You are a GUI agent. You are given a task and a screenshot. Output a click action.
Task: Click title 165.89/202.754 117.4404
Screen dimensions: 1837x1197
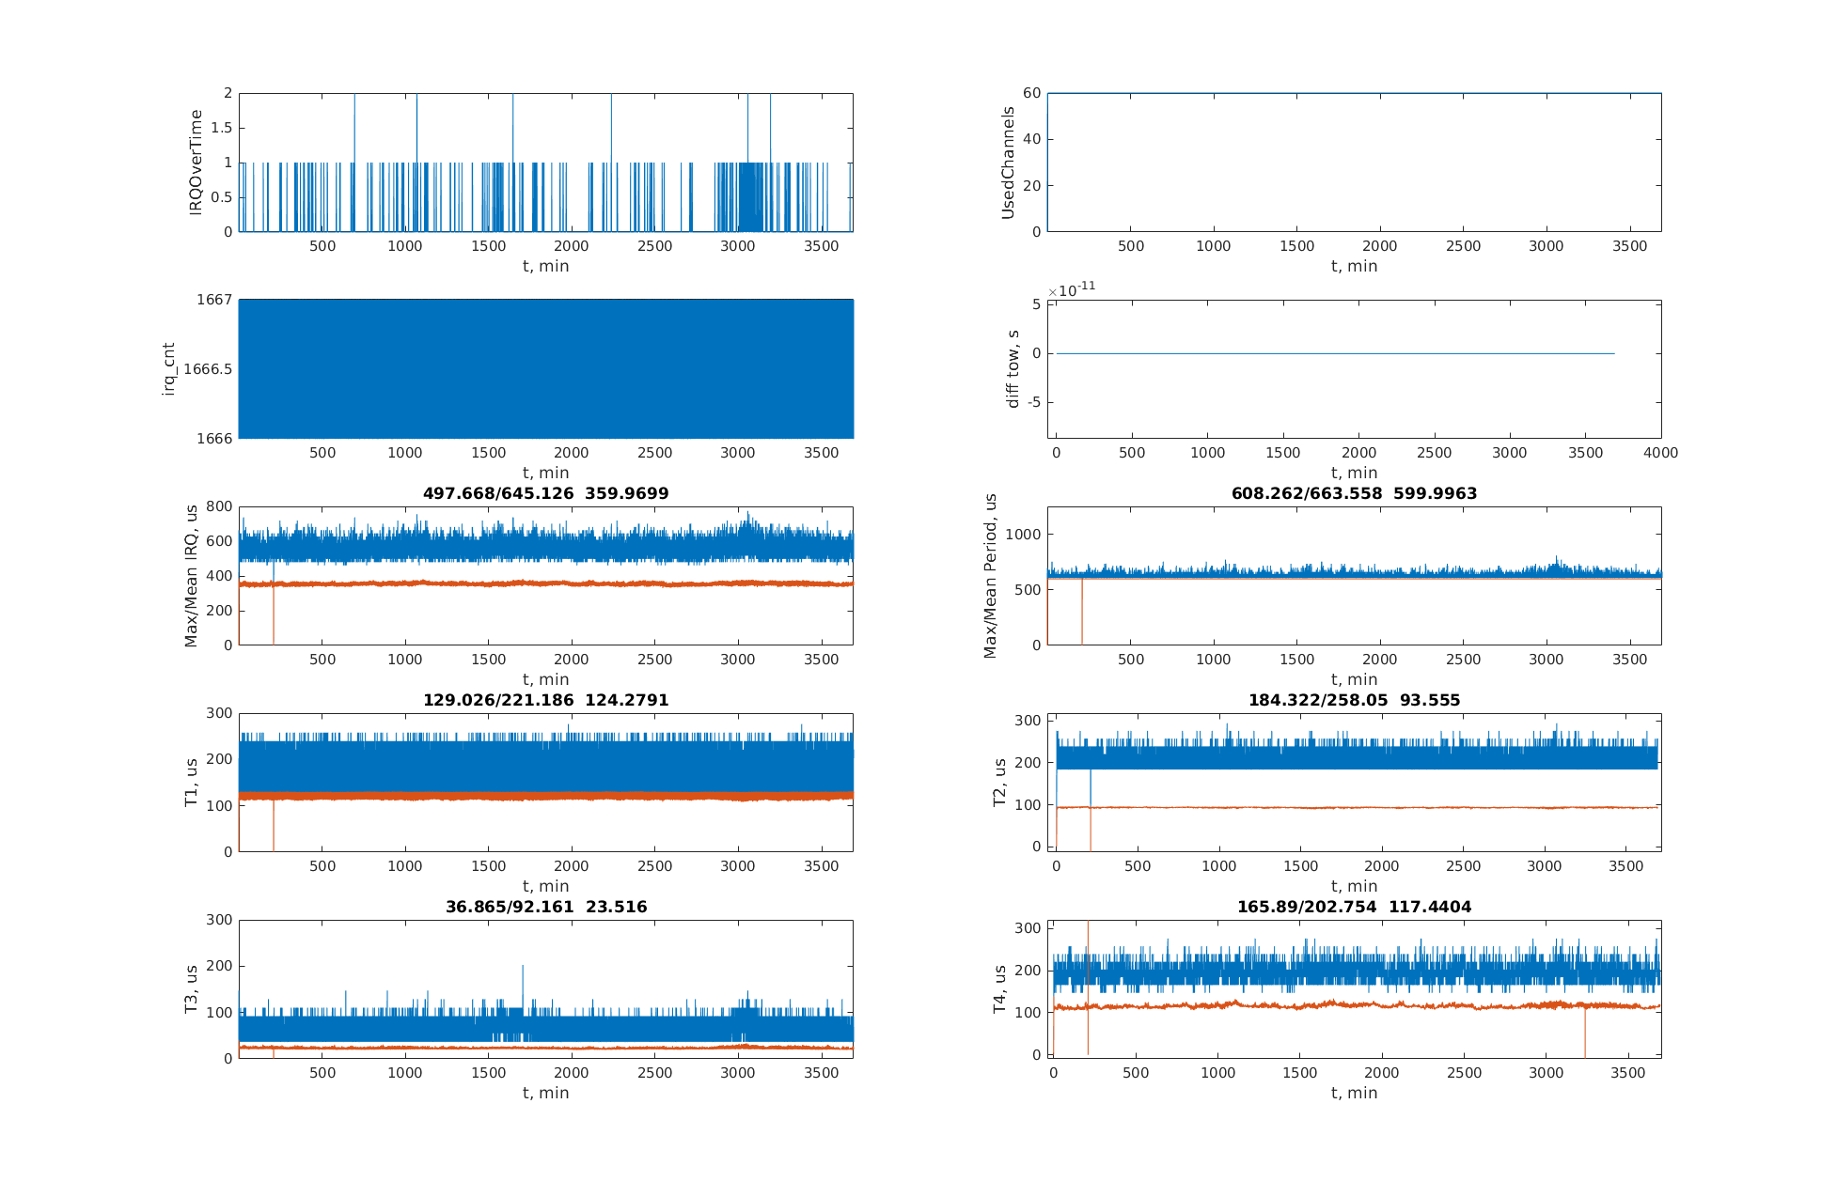1354,907
